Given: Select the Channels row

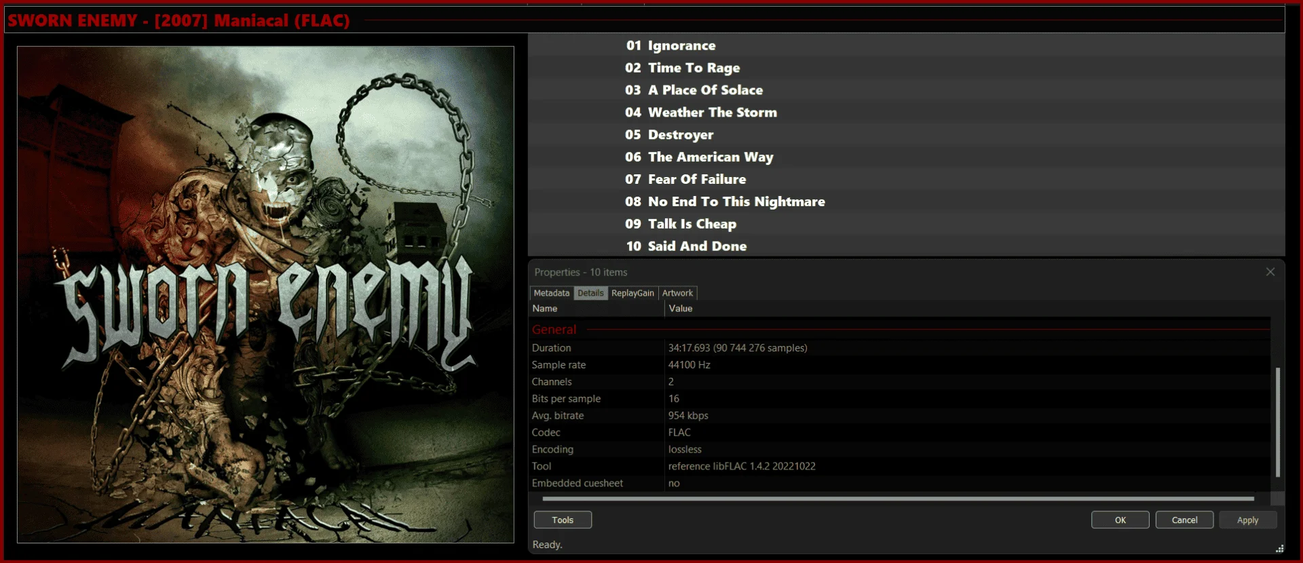Looking at the screenshot, I should click(x=900, y=382).
